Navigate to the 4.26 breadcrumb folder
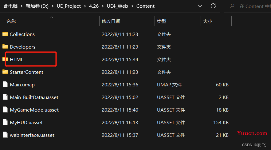 click(x=94, y=6)
